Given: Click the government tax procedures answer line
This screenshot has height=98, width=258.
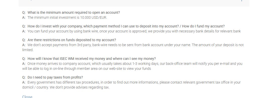Looking at the screenshot, I should coord(134,82).
